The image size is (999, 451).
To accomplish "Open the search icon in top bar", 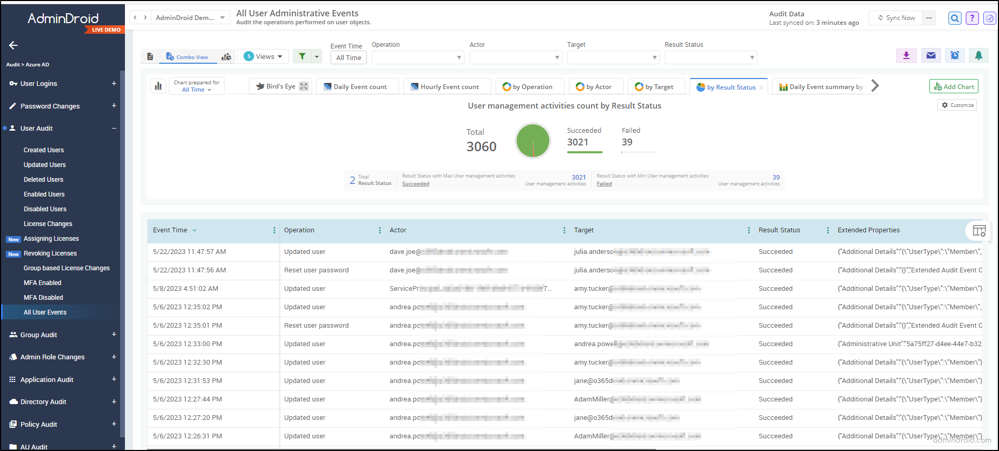I will (x=955, y=18).
